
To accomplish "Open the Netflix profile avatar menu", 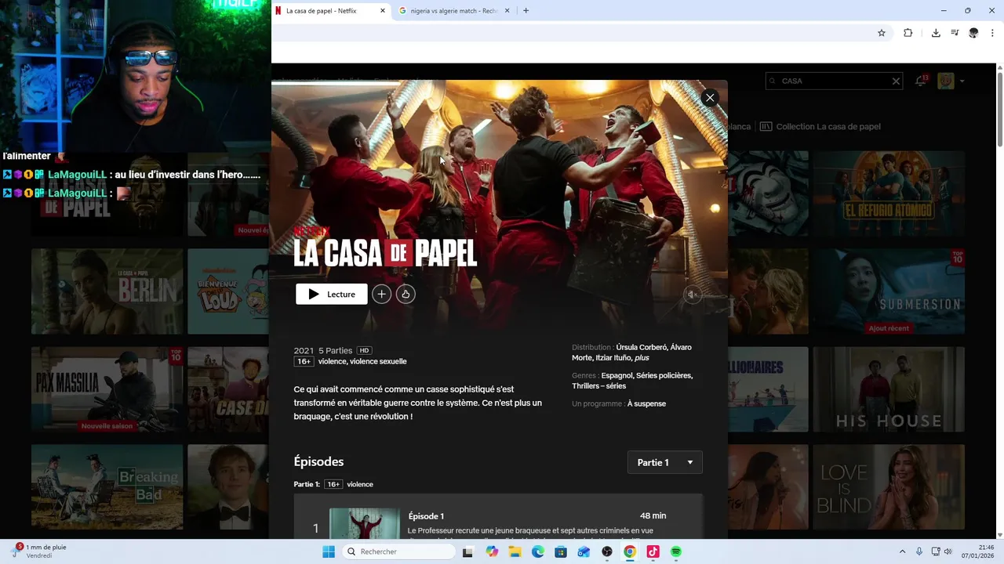I will click(x=946, y=81).
